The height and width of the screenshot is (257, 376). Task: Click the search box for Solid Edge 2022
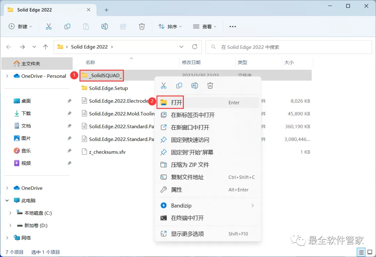[289, 47]
